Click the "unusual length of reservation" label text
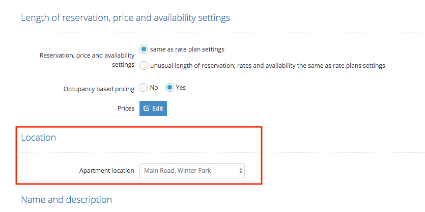This screenshot has width=425, height=212. [268, 66]
